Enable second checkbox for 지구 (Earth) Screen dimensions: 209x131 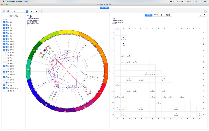(x=6, y=85)
